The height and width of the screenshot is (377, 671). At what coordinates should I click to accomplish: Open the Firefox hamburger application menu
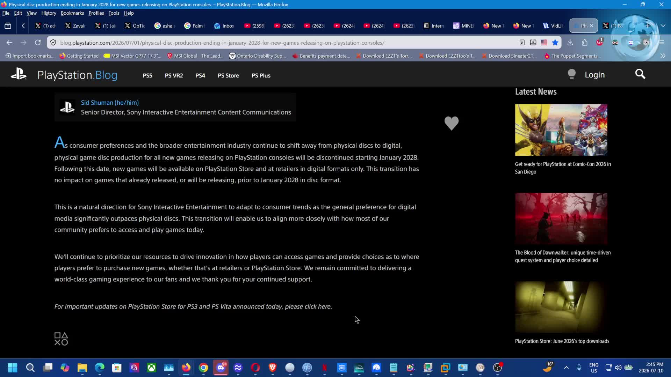(661, 43)
